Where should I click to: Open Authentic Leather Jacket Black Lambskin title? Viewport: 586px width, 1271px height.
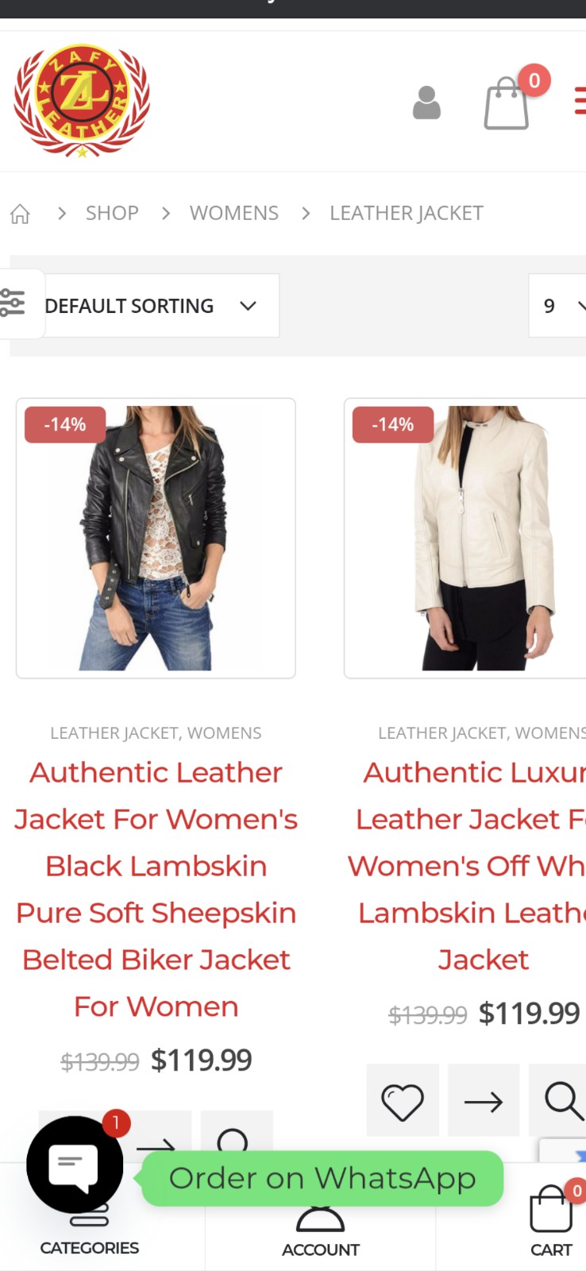point(156,890)
